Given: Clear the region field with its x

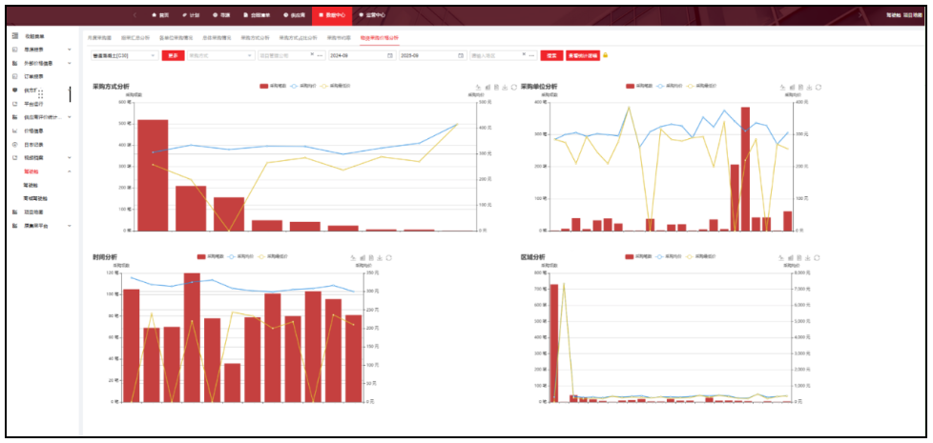Looking at the screenshot, I should click(525, 54).
